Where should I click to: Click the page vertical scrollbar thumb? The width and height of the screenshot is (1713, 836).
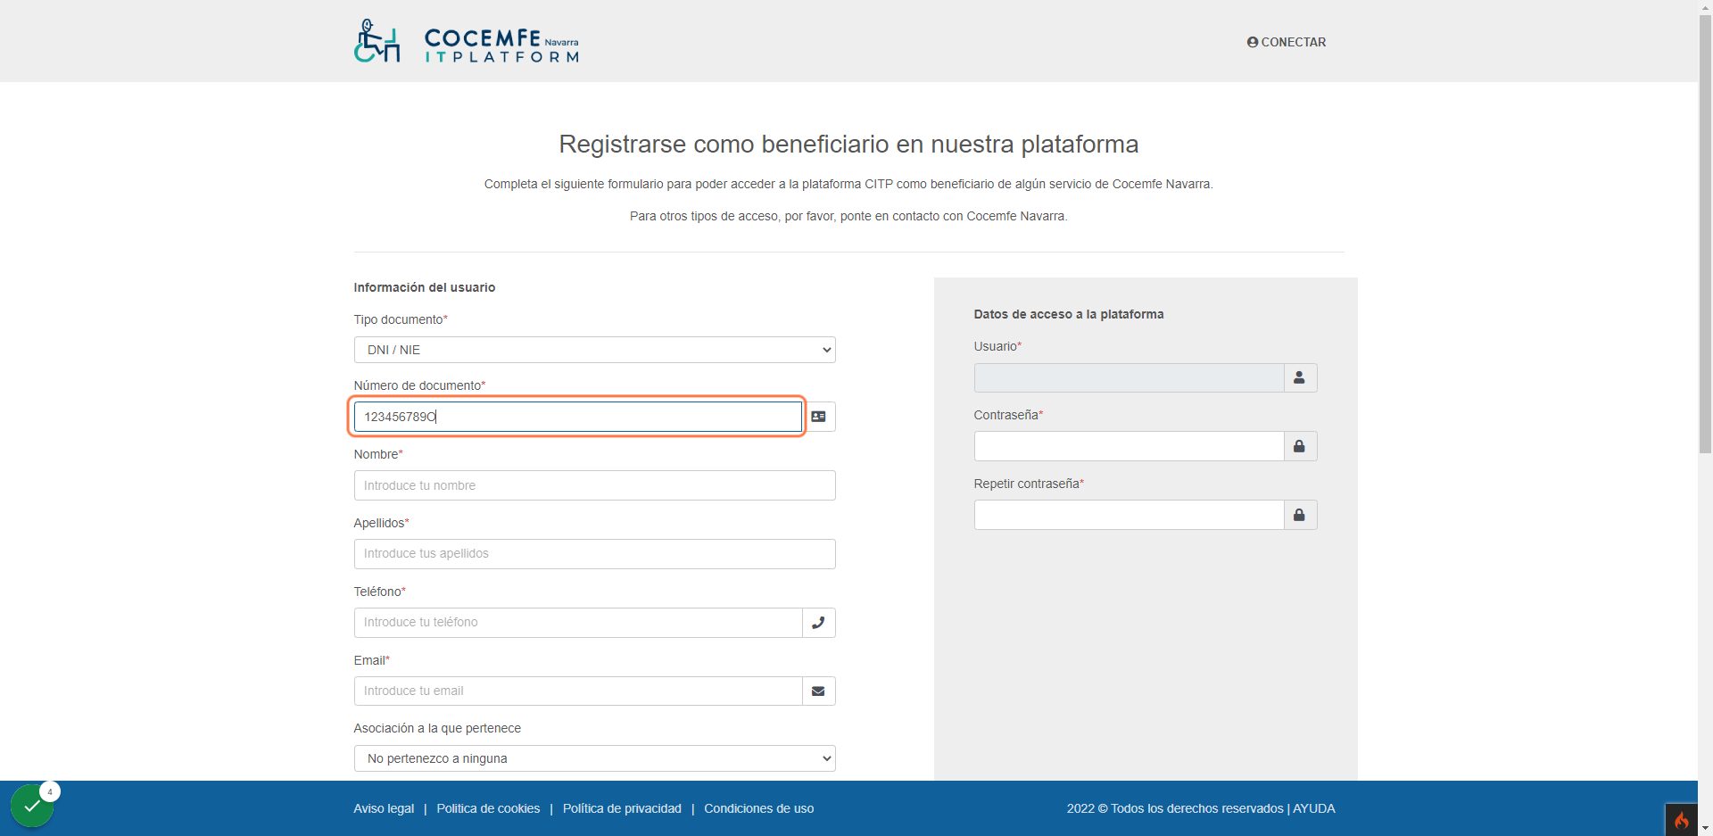[1705, 234]
